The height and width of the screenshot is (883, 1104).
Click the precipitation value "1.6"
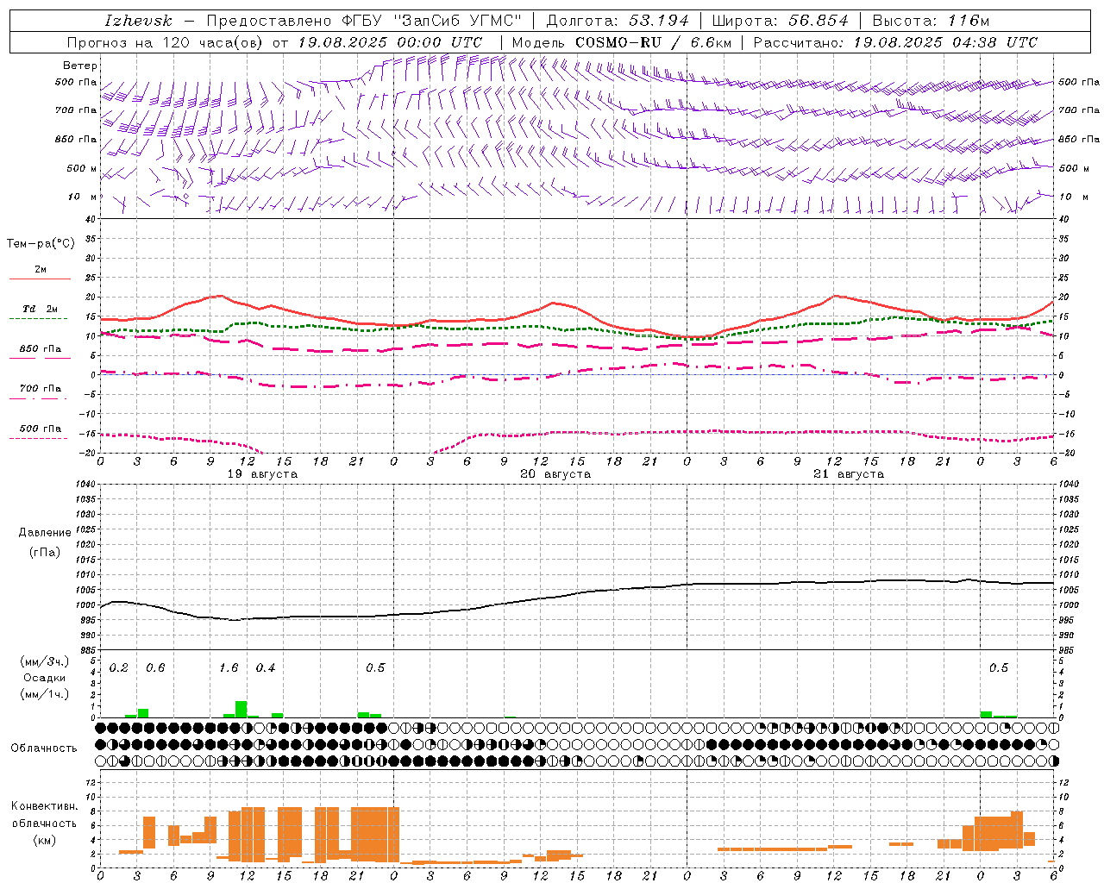click(229, 667)
